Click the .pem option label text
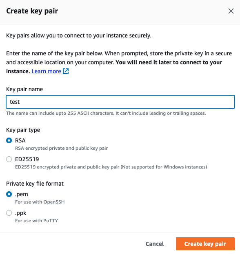The width and height of the screenshot is (240, 254). [22, 194]
